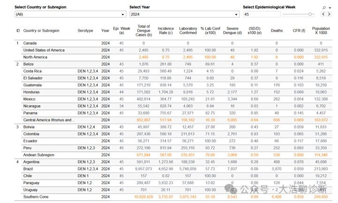Open the week filter options caret menu
Image resolution: width=338 pixels, height=203 pixels.
point(329,8)
